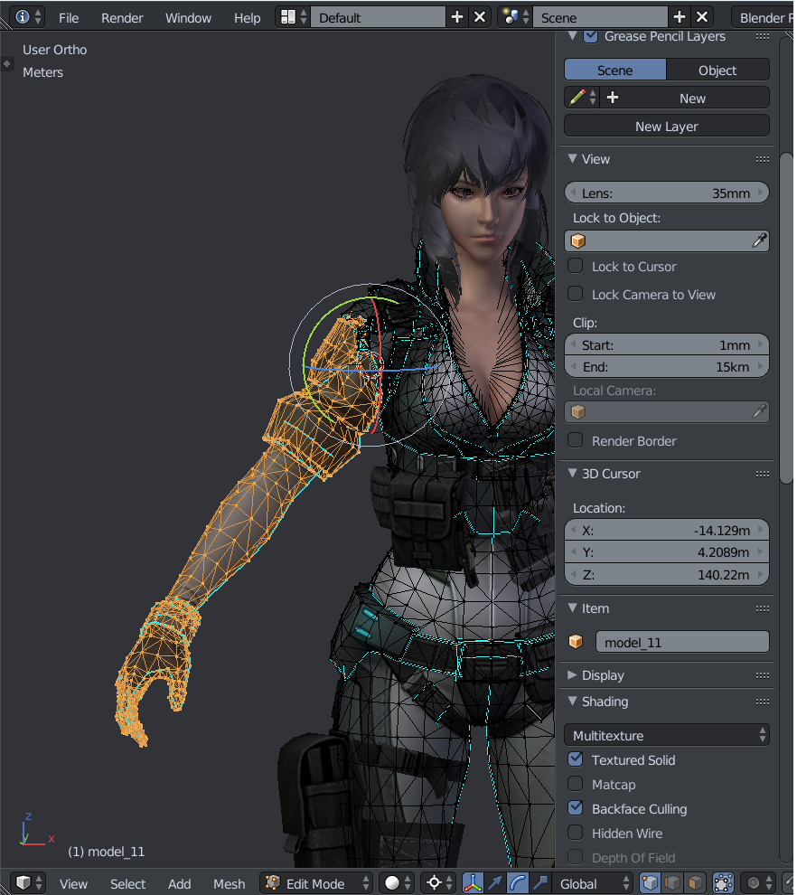Click the Lens 35mm value field
Viewport: 797px width, 895px height.
[666, 193]
